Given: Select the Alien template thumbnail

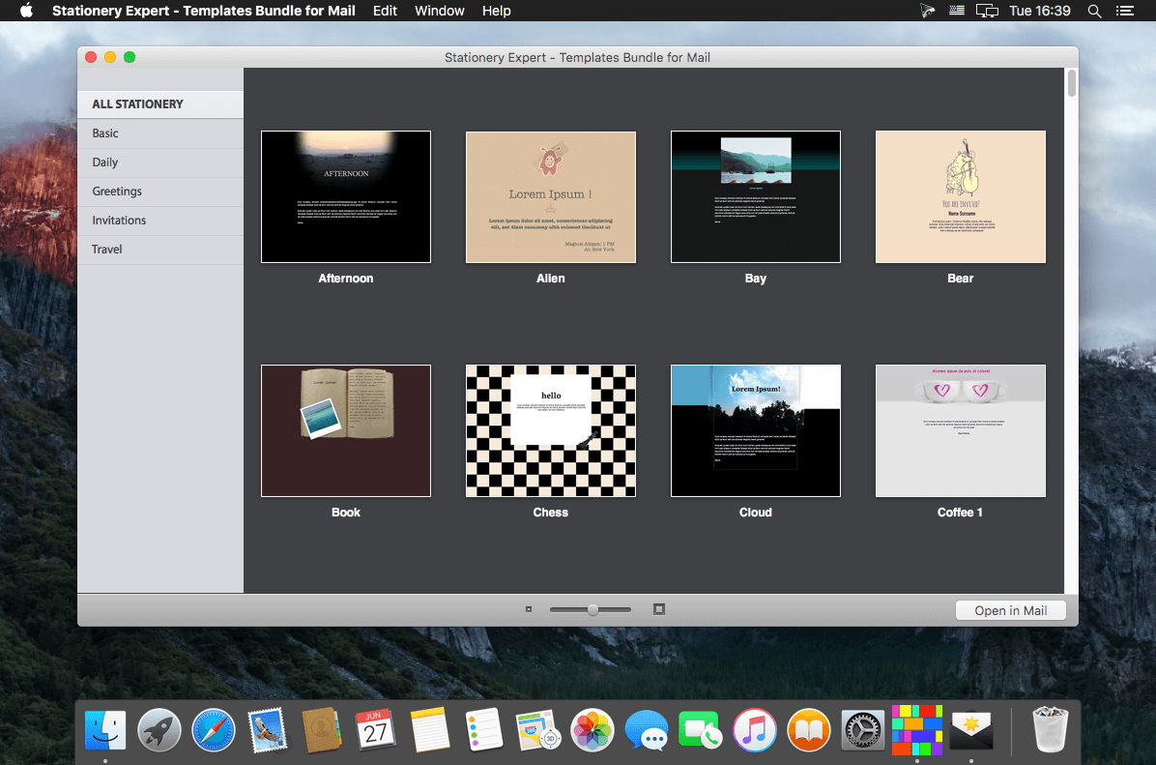Looking at the screenshot, I should (x=551, y=197).
